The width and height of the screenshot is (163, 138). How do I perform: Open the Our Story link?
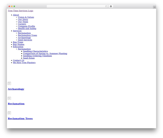23,20
